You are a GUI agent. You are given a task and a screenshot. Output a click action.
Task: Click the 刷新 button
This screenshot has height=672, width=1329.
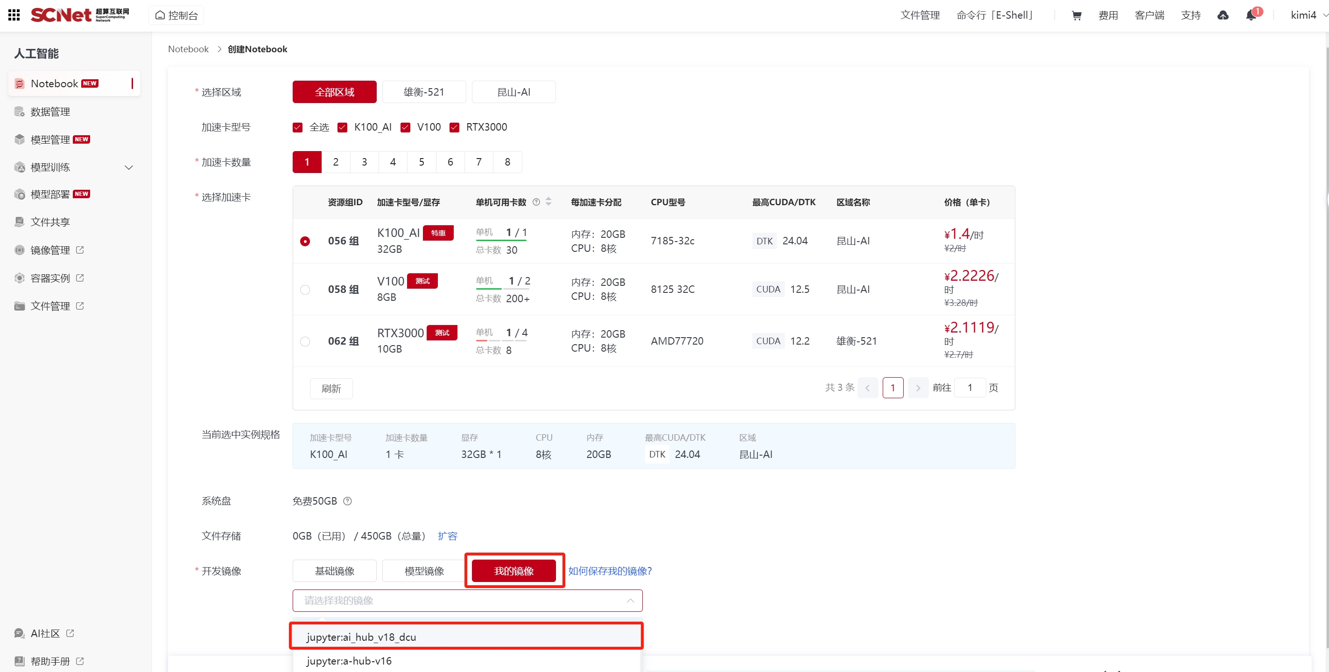coord(331,388)
